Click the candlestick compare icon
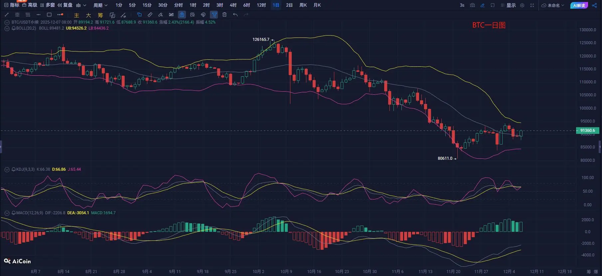 [x=171, y=15]
